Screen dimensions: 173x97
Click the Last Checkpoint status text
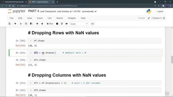(60, 11)
